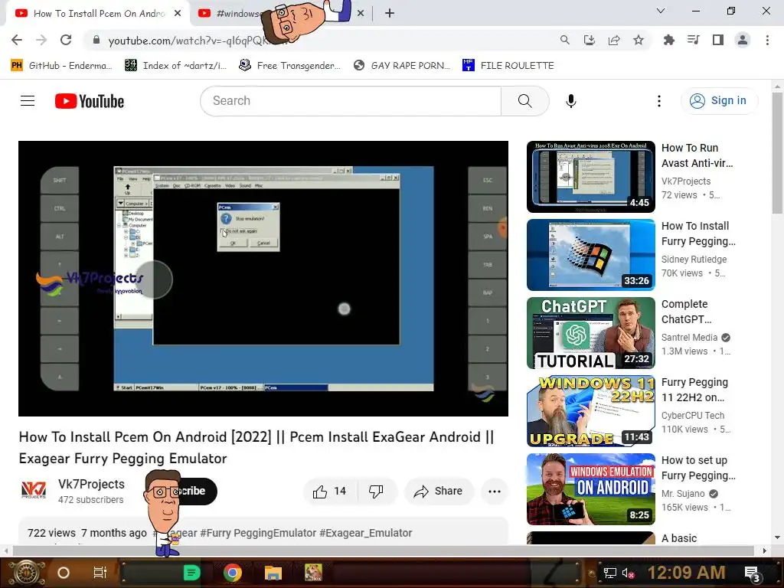Dislike the video with thumbs down
This screenshot has width=784, height=588.
click(377, 491)
